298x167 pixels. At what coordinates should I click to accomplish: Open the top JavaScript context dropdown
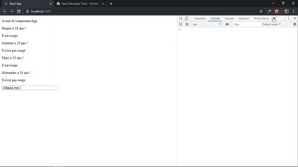[x=207, y=24]
